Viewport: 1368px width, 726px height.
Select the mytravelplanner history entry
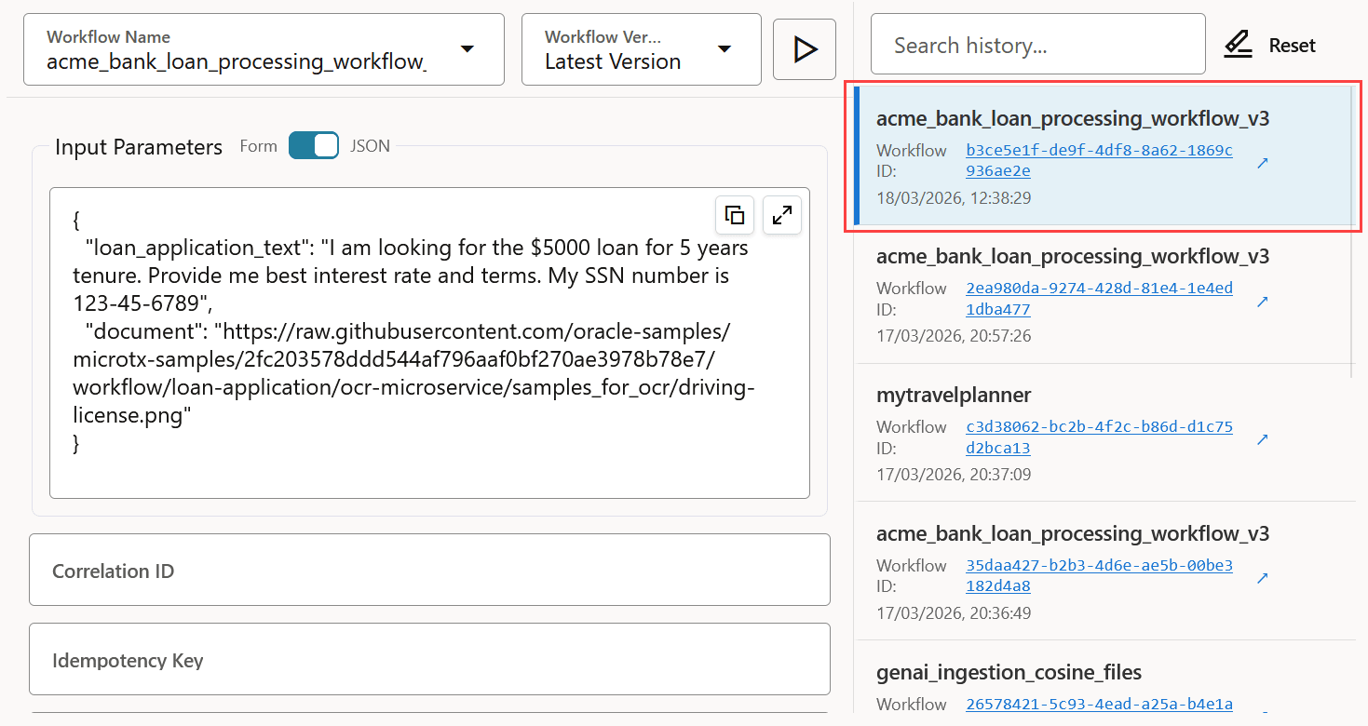click(x=1105, y=434)
